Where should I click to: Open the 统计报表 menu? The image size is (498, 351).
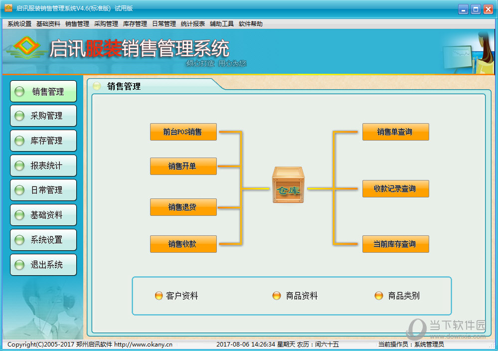click(193, 24)
